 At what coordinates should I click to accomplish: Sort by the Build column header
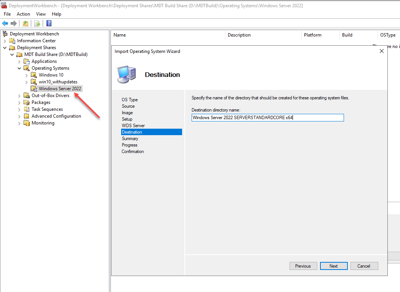coord(359,35)
